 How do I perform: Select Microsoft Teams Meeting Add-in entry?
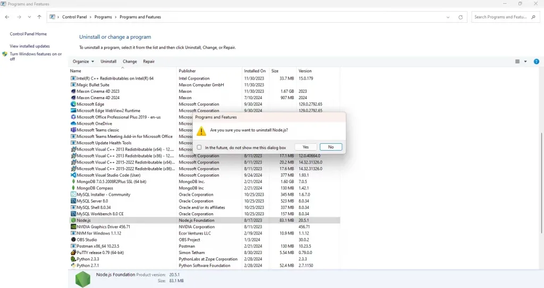(131, 136)
